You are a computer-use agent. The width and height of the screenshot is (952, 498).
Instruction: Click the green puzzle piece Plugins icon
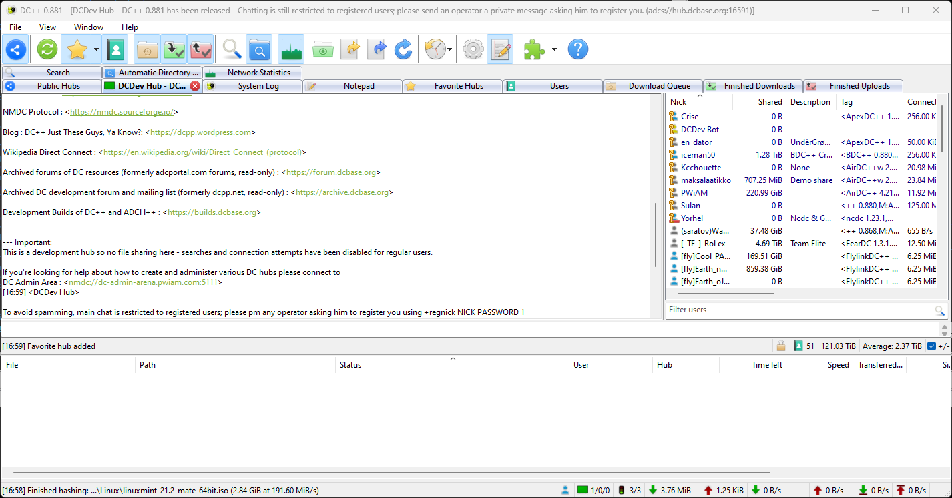(x=534, y=49)
